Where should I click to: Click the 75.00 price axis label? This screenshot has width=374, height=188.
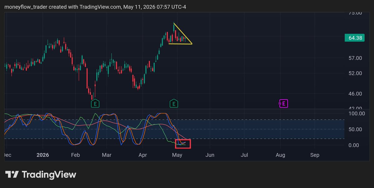tap(355, 13)
